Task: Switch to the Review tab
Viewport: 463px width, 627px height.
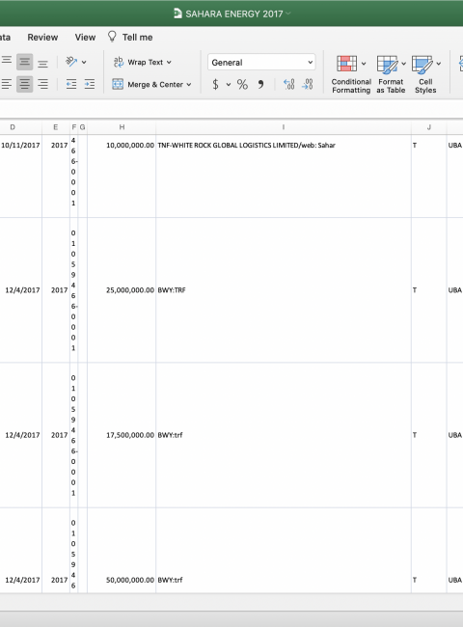Action: (42, 38)
